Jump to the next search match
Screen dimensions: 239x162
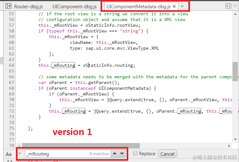pos(122,154)
